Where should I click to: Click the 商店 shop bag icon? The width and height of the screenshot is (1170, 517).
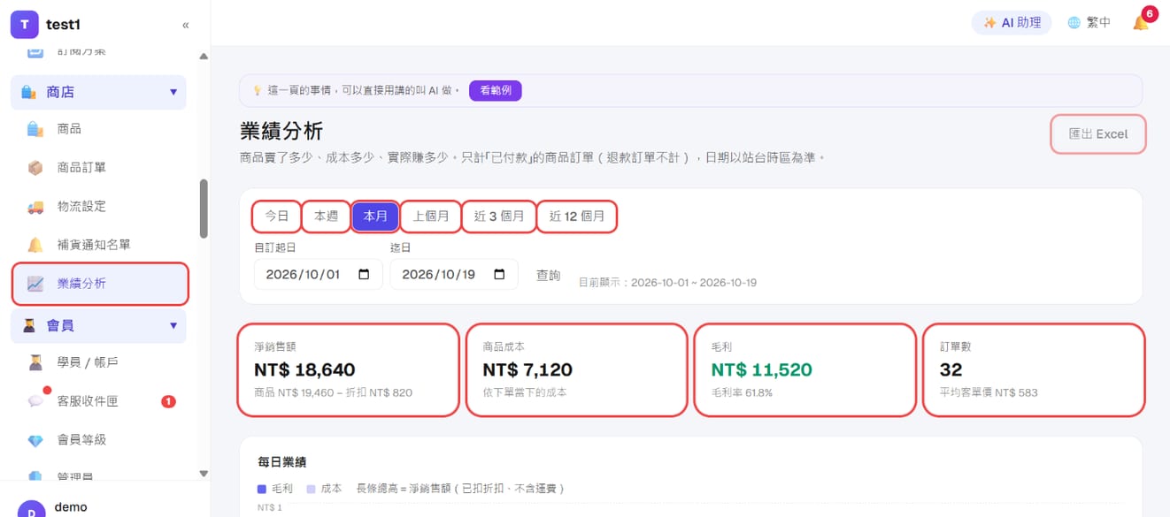click(x=29, y=92)
